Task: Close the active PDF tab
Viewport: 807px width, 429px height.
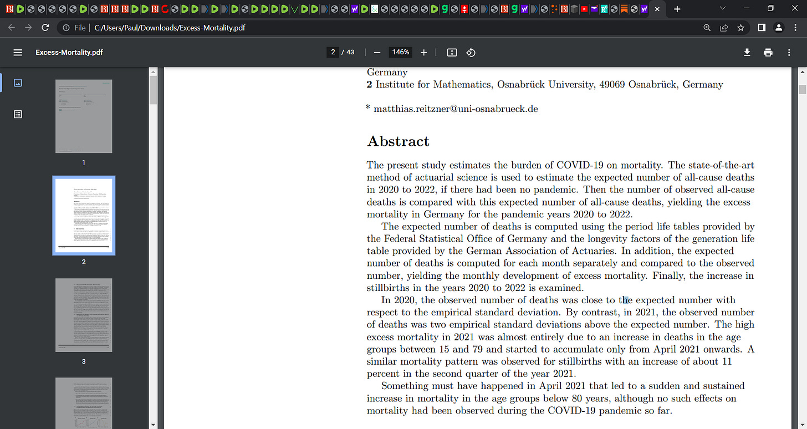Action: click(657, 9)
